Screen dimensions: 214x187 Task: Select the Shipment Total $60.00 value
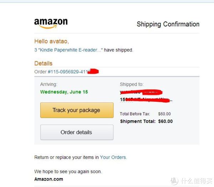(165, 121)
